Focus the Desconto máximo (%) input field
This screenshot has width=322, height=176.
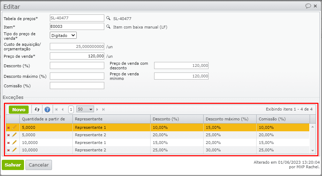click(77, 76)
